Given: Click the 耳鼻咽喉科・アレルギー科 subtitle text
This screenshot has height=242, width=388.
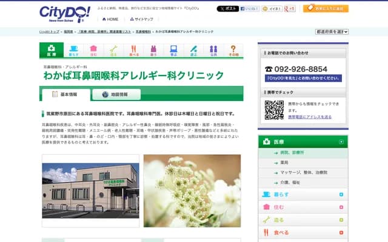Looking at the screenshot, I should click(x=65, y=67).
